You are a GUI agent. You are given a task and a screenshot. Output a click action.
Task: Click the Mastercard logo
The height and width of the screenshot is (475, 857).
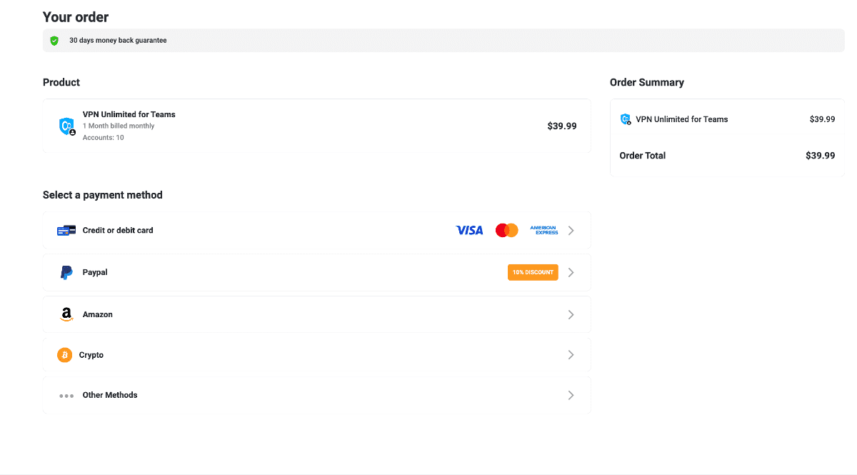tap(506, 230)
